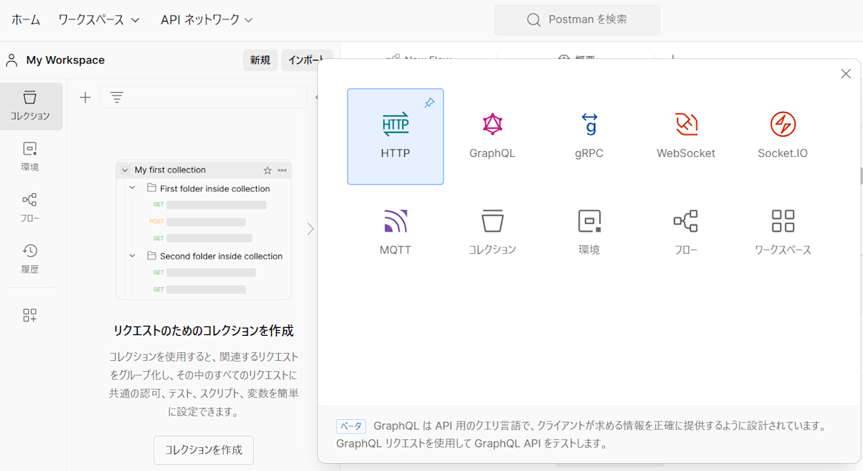Collapse Second folder inside collection

click(x=132, y=256)
